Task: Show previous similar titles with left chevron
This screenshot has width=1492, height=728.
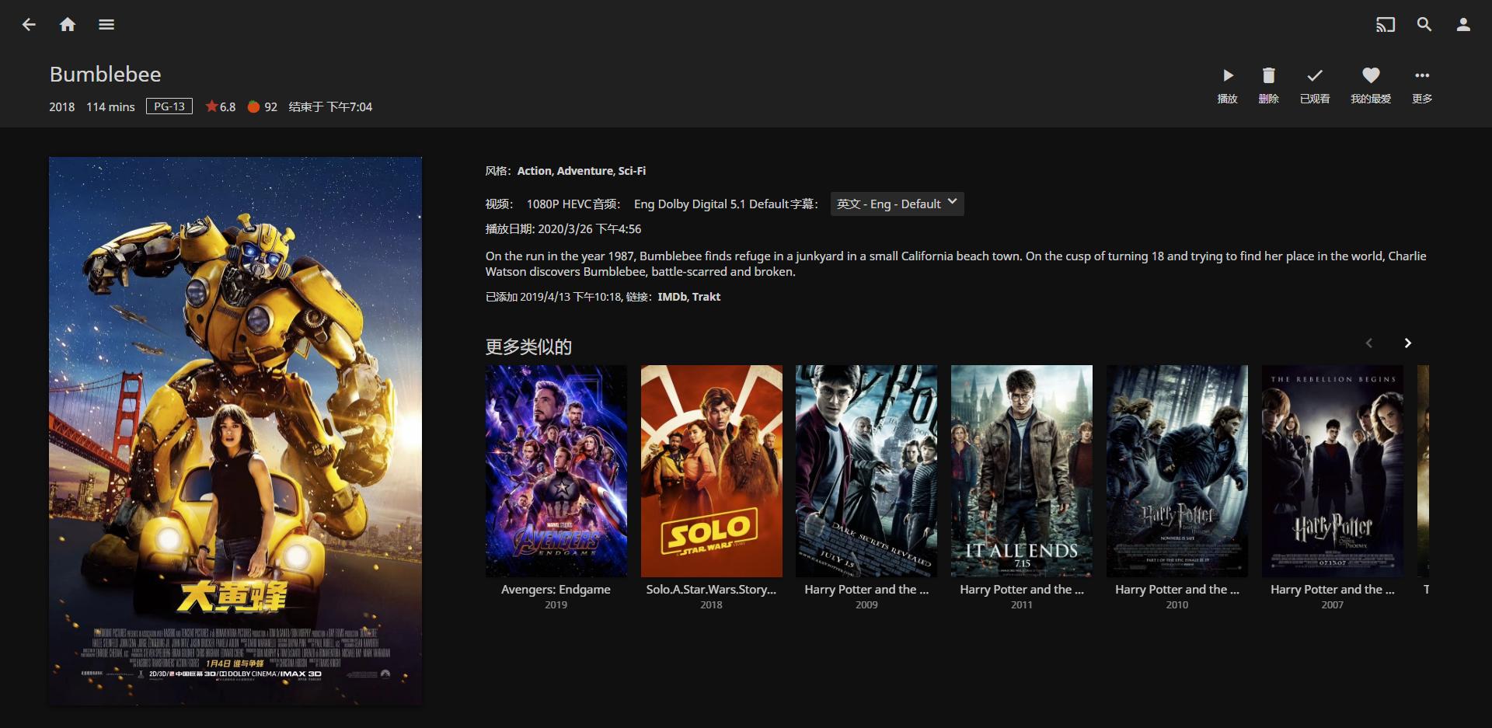Action: click(x=1369, y=343)
